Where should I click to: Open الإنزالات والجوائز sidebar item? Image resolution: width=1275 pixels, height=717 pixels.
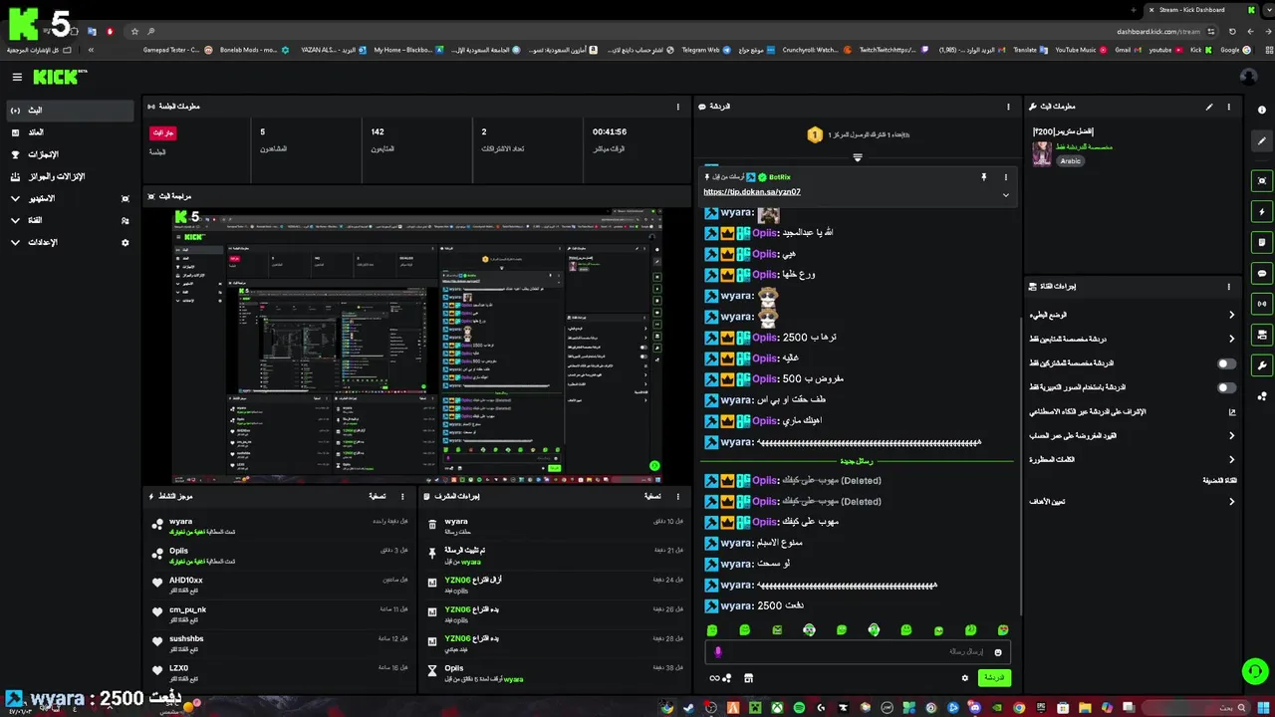click(70, 176)
